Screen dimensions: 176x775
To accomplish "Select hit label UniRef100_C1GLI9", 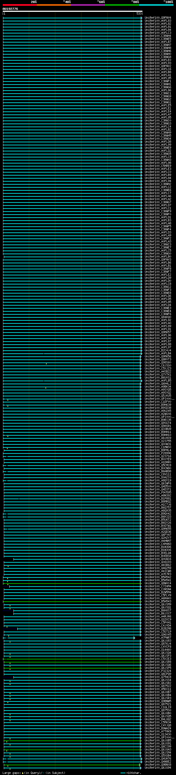I will pyautogui.click(x=158, y=707).
